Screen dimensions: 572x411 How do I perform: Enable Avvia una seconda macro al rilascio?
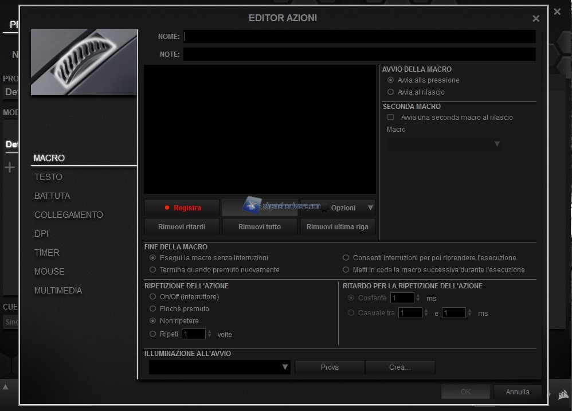click(391, 118)
